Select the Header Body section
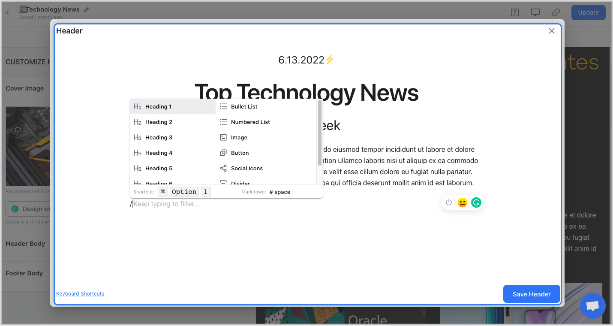The width and height of the screenshot is (613, 326). click(x=25, y=244)
